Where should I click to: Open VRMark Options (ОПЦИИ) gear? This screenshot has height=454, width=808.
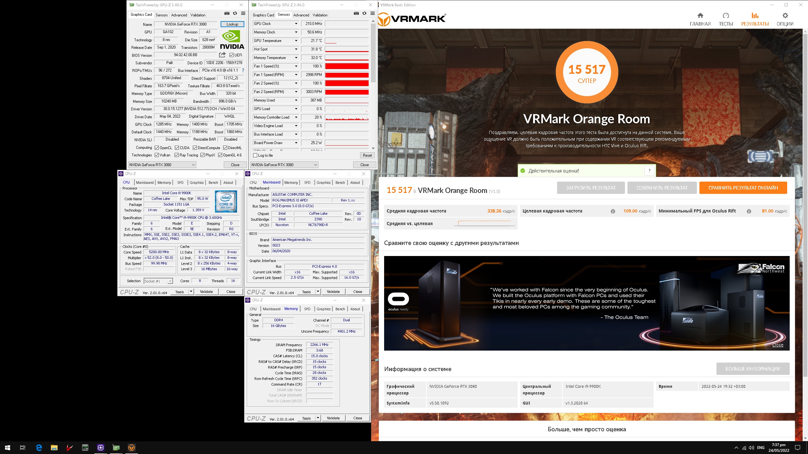click(785, 19)
